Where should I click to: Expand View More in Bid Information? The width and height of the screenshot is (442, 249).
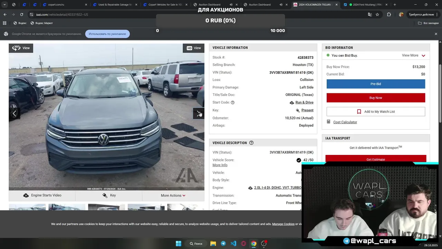pos(413,55)
